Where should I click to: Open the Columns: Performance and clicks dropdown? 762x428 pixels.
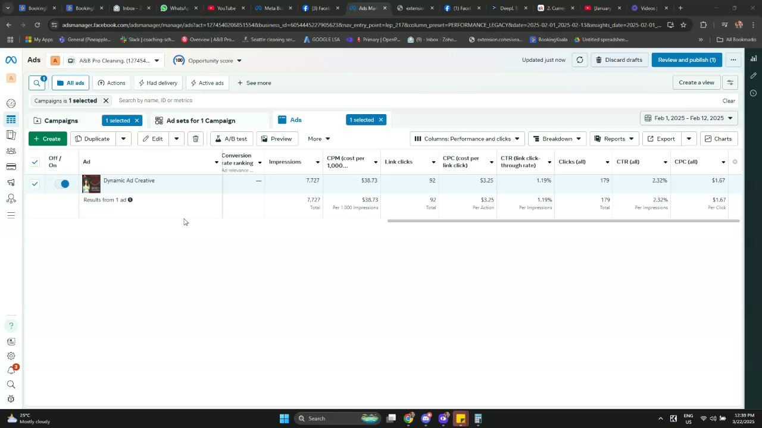tap(467, 139)
